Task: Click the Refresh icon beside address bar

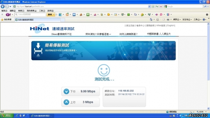Action: tap(157, 7)
